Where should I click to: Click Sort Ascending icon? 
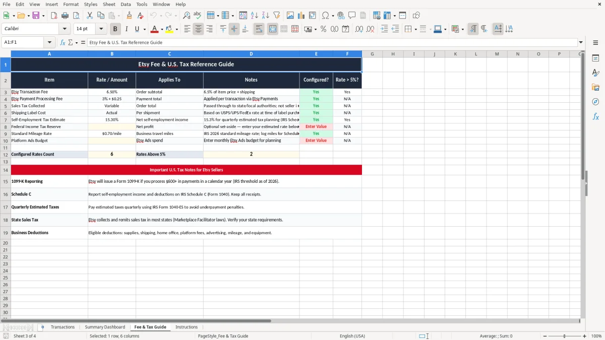click(255, 16)
